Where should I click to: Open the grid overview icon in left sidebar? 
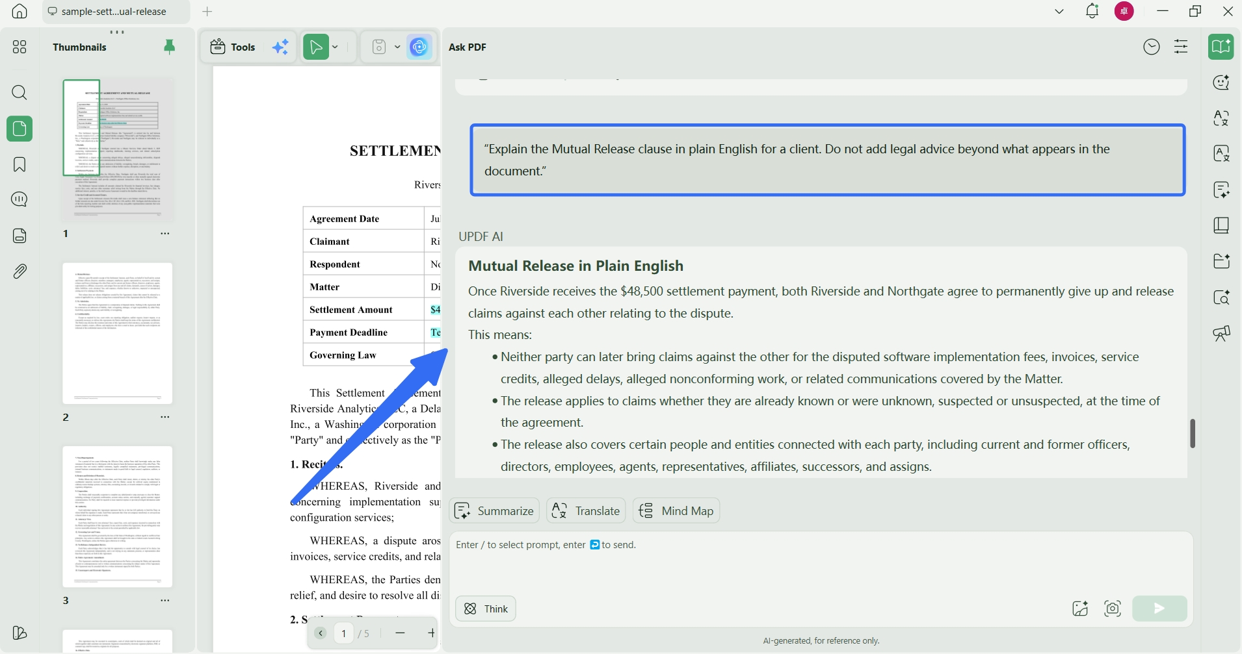click(x=20, y=47)
